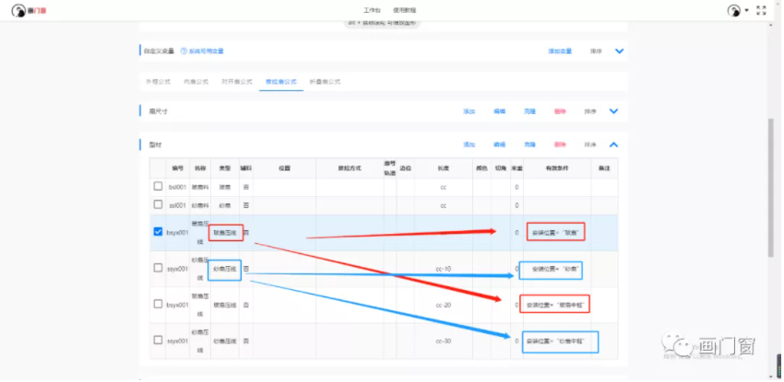Expand the 扇尺寸 section chevron
The height and width of the screenshot is (382, 784).
613,111
